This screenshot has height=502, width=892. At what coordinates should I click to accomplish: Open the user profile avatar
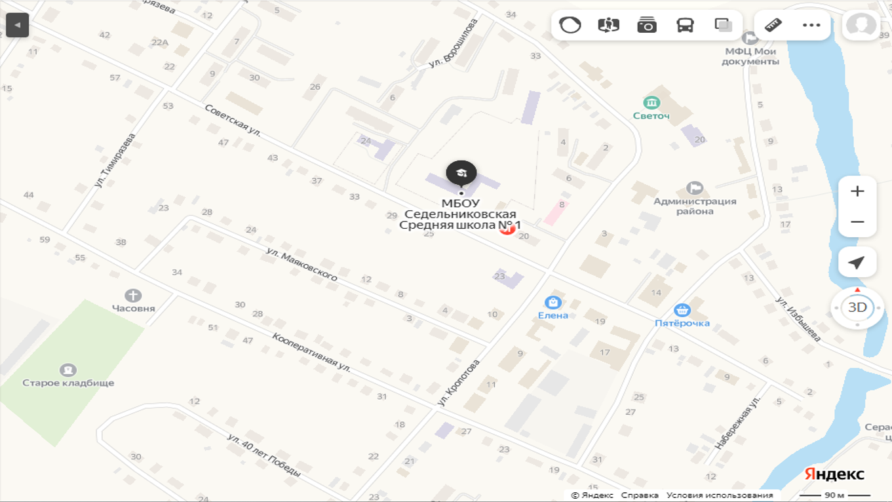click(x=861, y=25)
